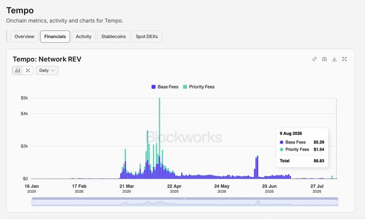Click the Total $6.83 tooltip value
365x219 pixels.
[x=319, y=161]
